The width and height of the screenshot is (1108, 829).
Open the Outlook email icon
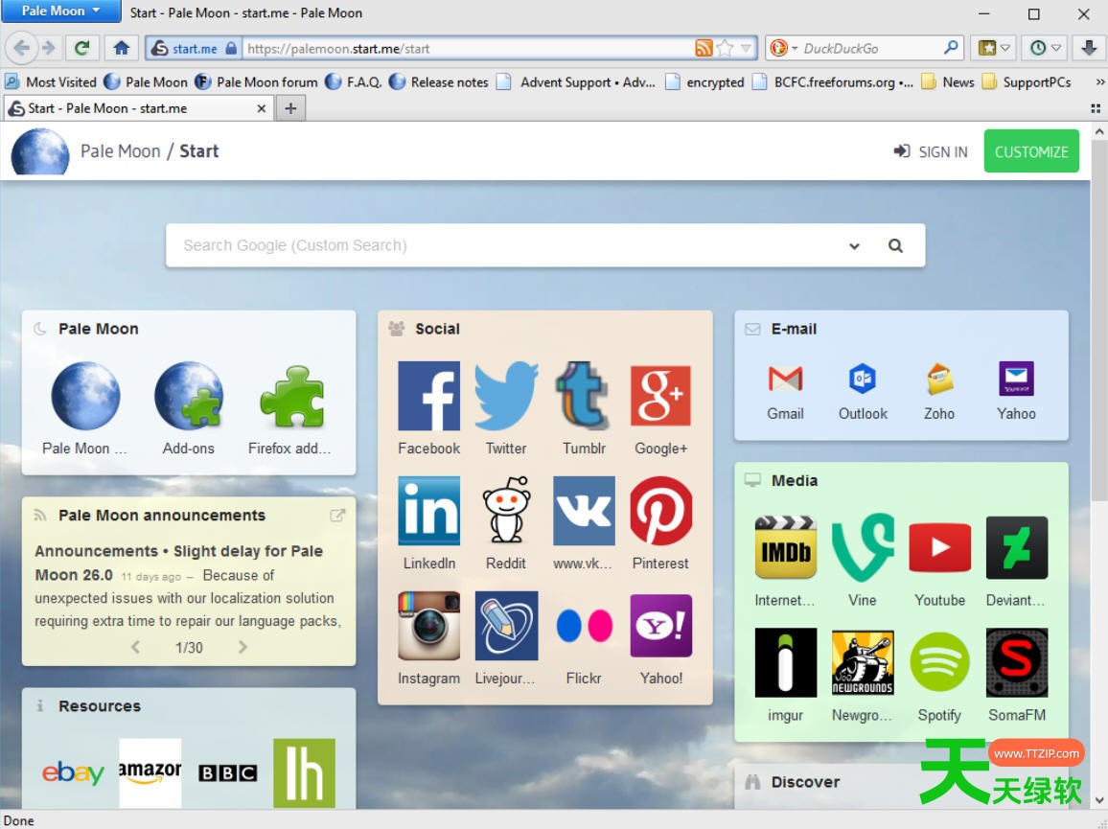(862, 379)
